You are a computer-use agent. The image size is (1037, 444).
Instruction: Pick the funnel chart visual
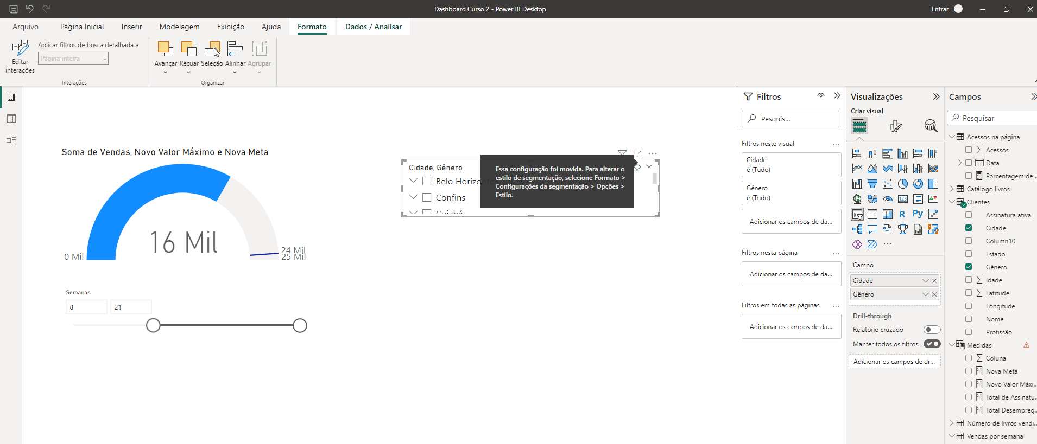click(x=872, y=184)
